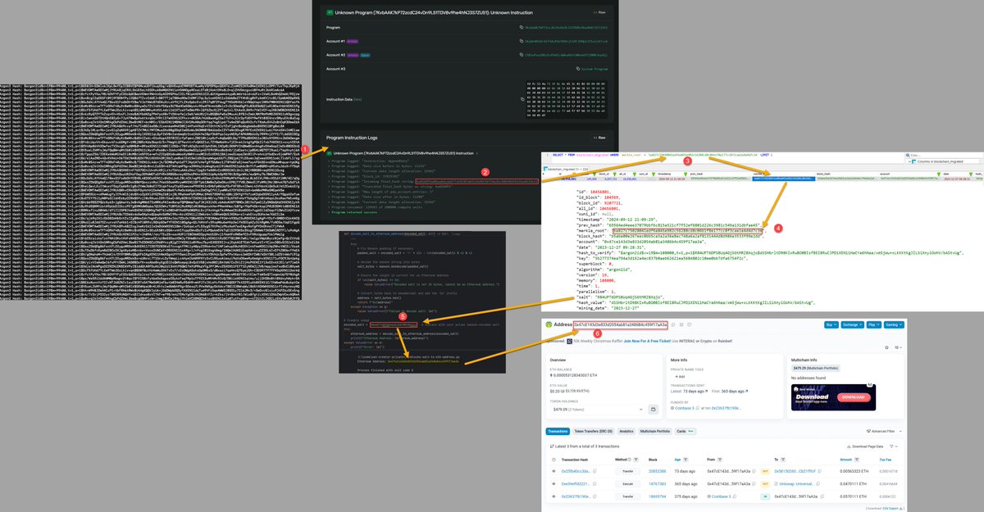
Task: Switch to the Transactions tab
Action: pos(558,431)
